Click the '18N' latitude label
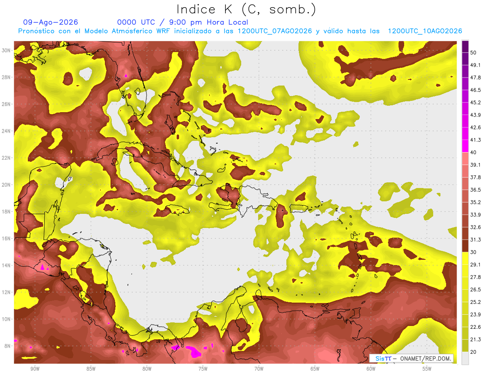484x374 pixels. (x=6, y=211)
